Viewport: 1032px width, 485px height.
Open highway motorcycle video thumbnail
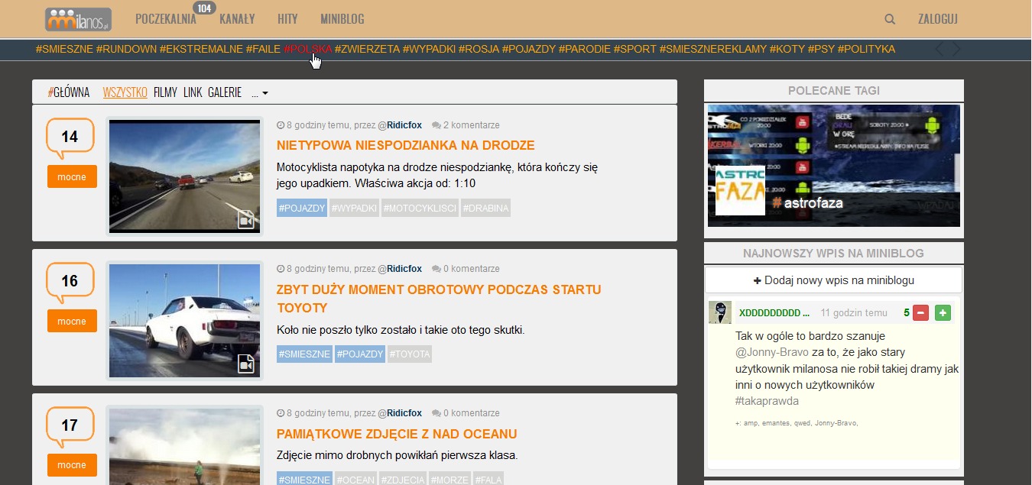coord(184,176)
